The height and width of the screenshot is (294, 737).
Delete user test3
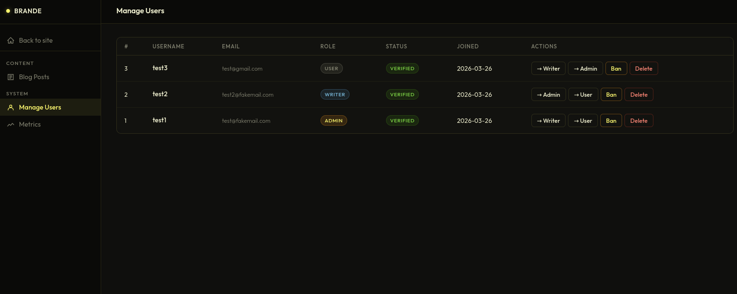(643, 68)
